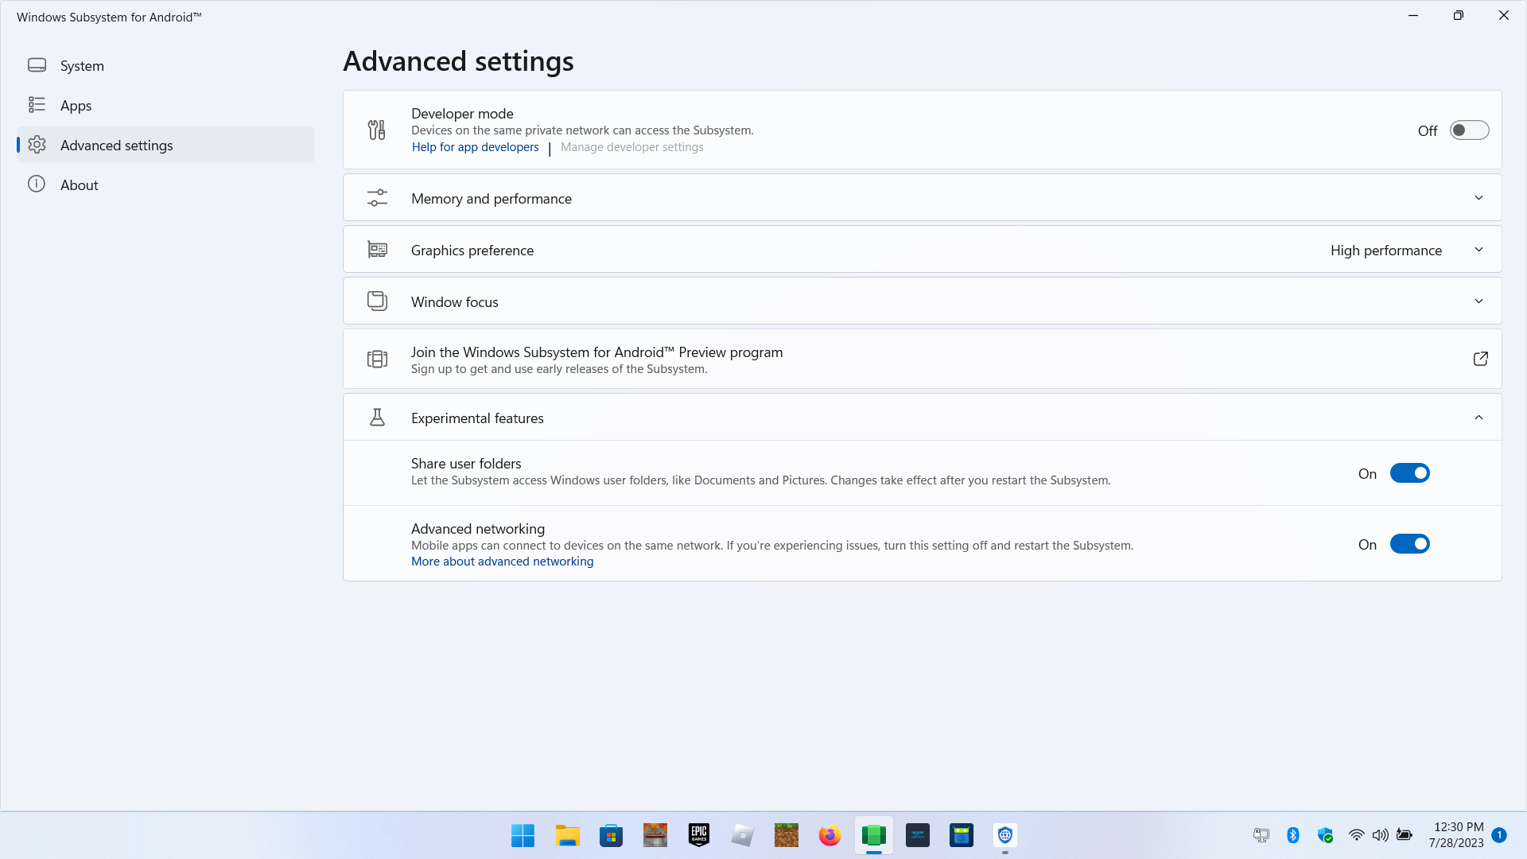
Task: Open the Apps page in the sidebar
Action: coord(165,105)
